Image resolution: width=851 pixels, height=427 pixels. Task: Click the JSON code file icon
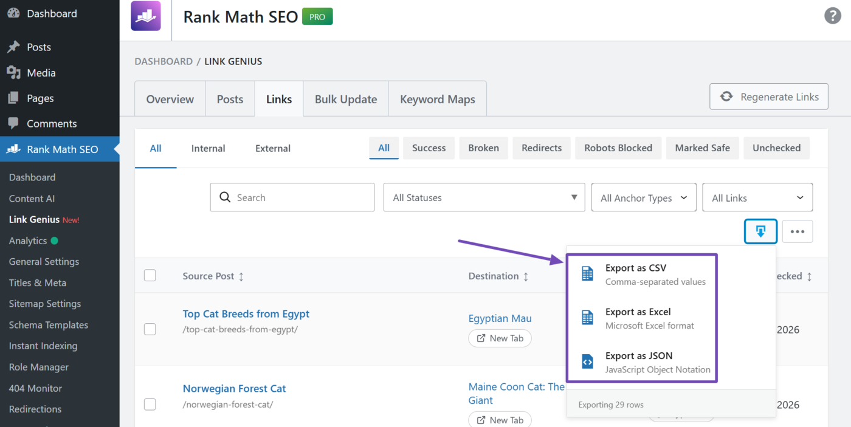[587, 362]
